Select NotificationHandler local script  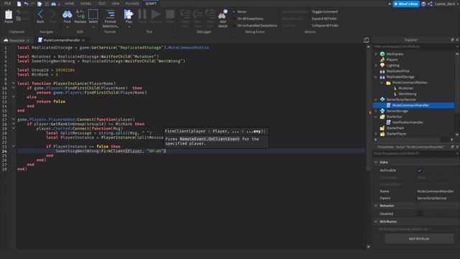408,122
